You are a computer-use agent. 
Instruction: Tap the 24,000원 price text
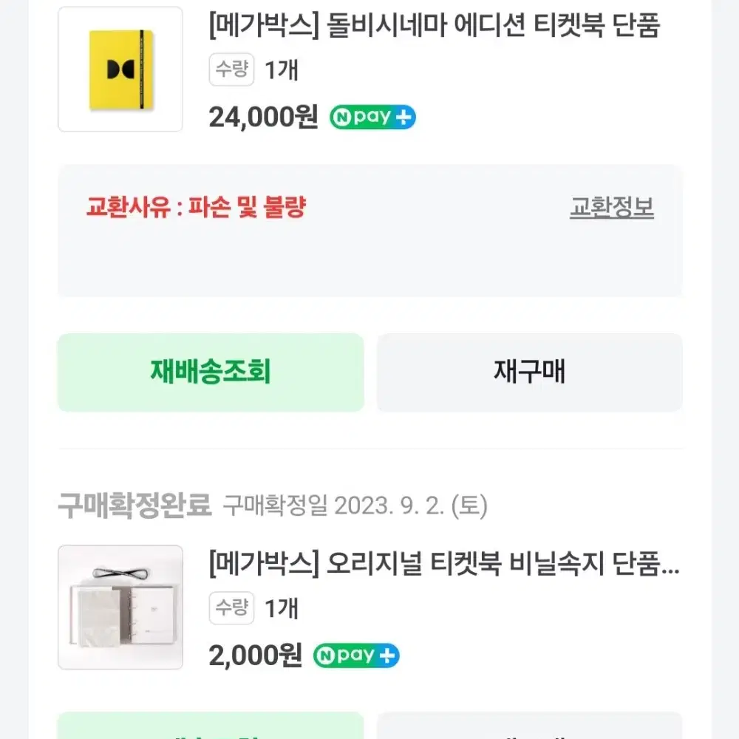(x=264, y=117)
